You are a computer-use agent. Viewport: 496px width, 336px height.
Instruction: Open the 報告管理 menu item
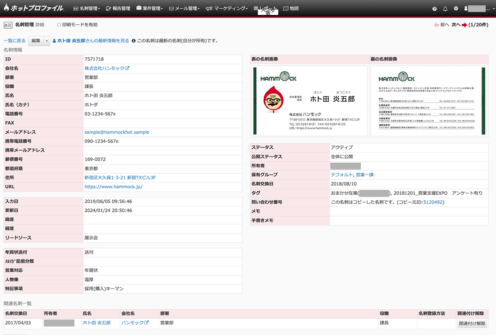(118, 9)
